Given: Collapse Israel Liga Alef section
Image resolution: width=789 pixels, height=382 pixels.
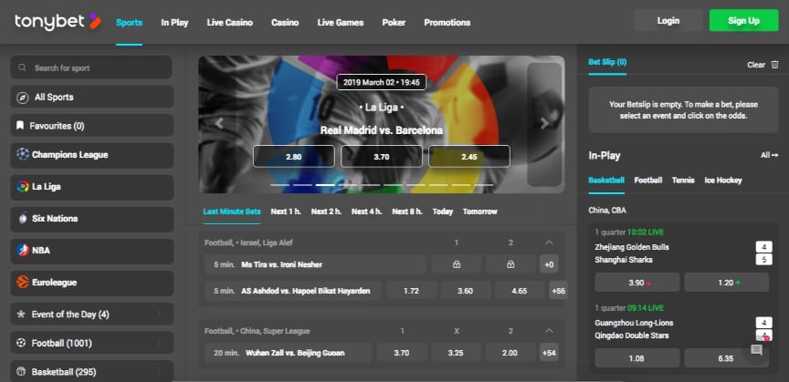Looking at the screenshot, I should click(549, 243).
